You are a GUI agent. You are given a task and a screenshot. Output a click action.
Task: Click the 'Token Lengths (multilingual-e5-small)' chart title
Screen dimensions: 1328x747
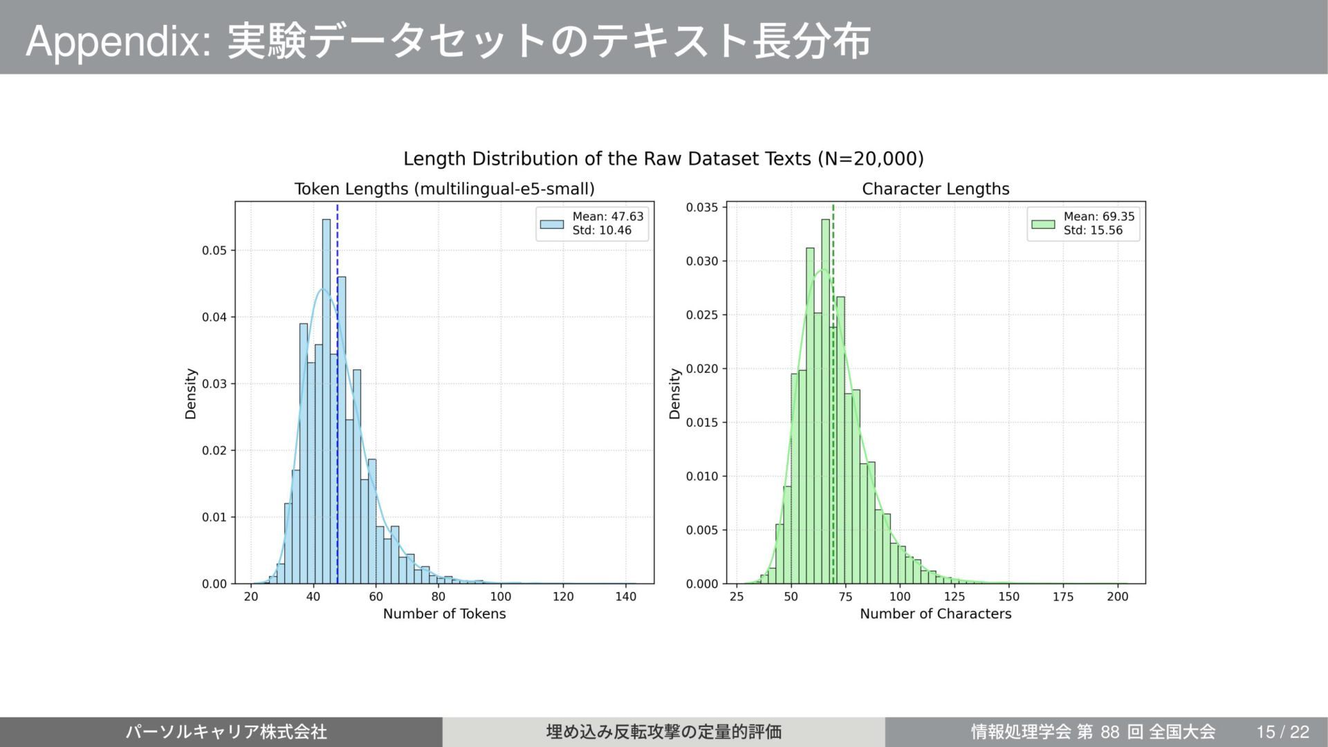(444, 189)
